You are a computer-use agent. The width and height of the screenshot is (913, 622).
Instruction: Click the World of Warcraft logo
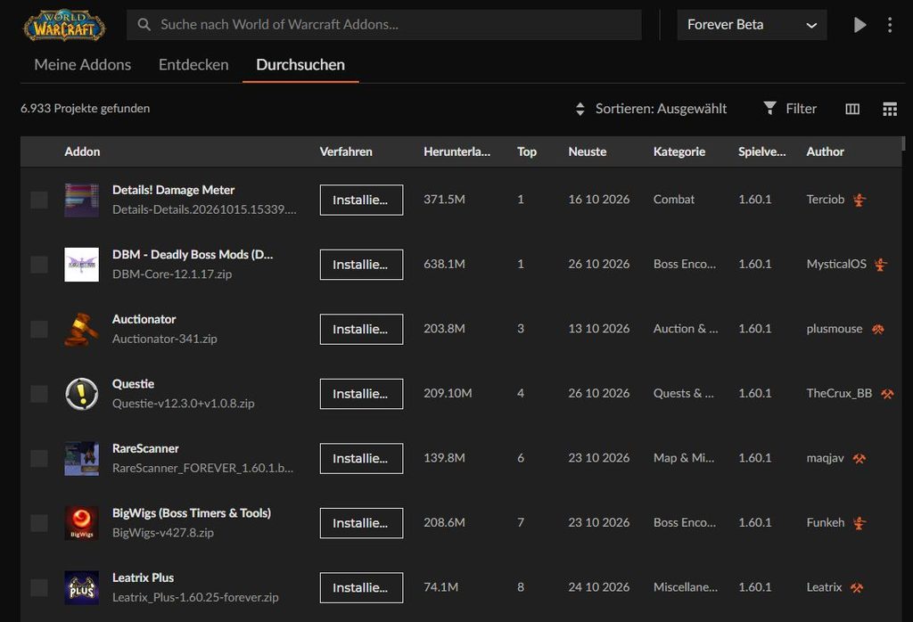pos(64,24)
